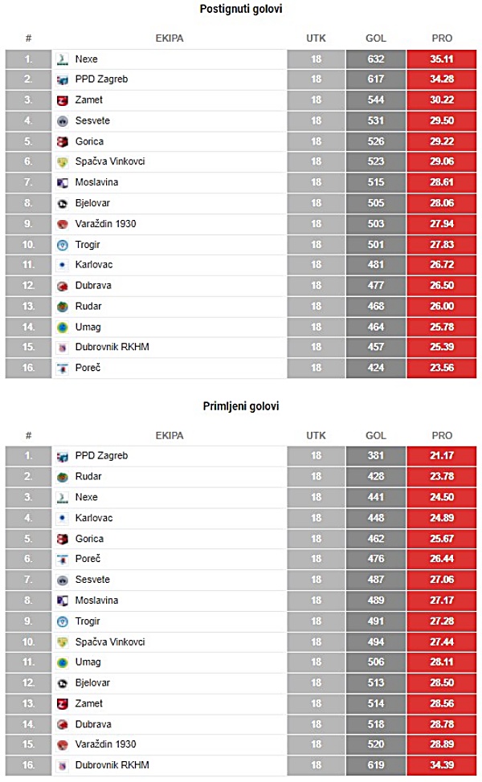Click Gorica logo in conceded goals table

pyautogui.click(x=63, y=539)
